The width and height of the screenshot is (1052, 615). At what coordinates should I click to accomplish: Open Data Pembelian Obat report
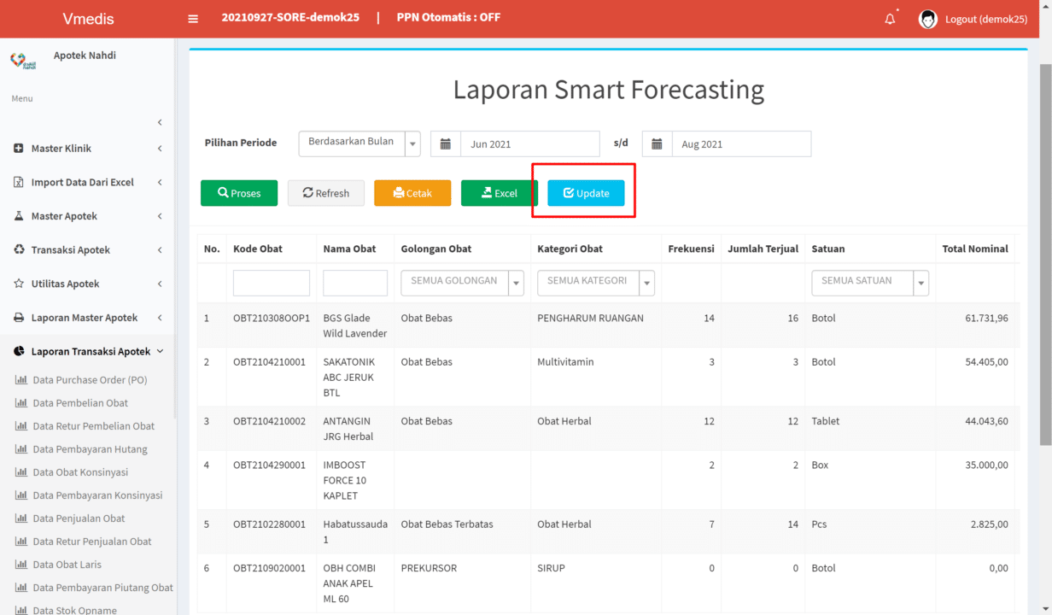coord(80,403)
